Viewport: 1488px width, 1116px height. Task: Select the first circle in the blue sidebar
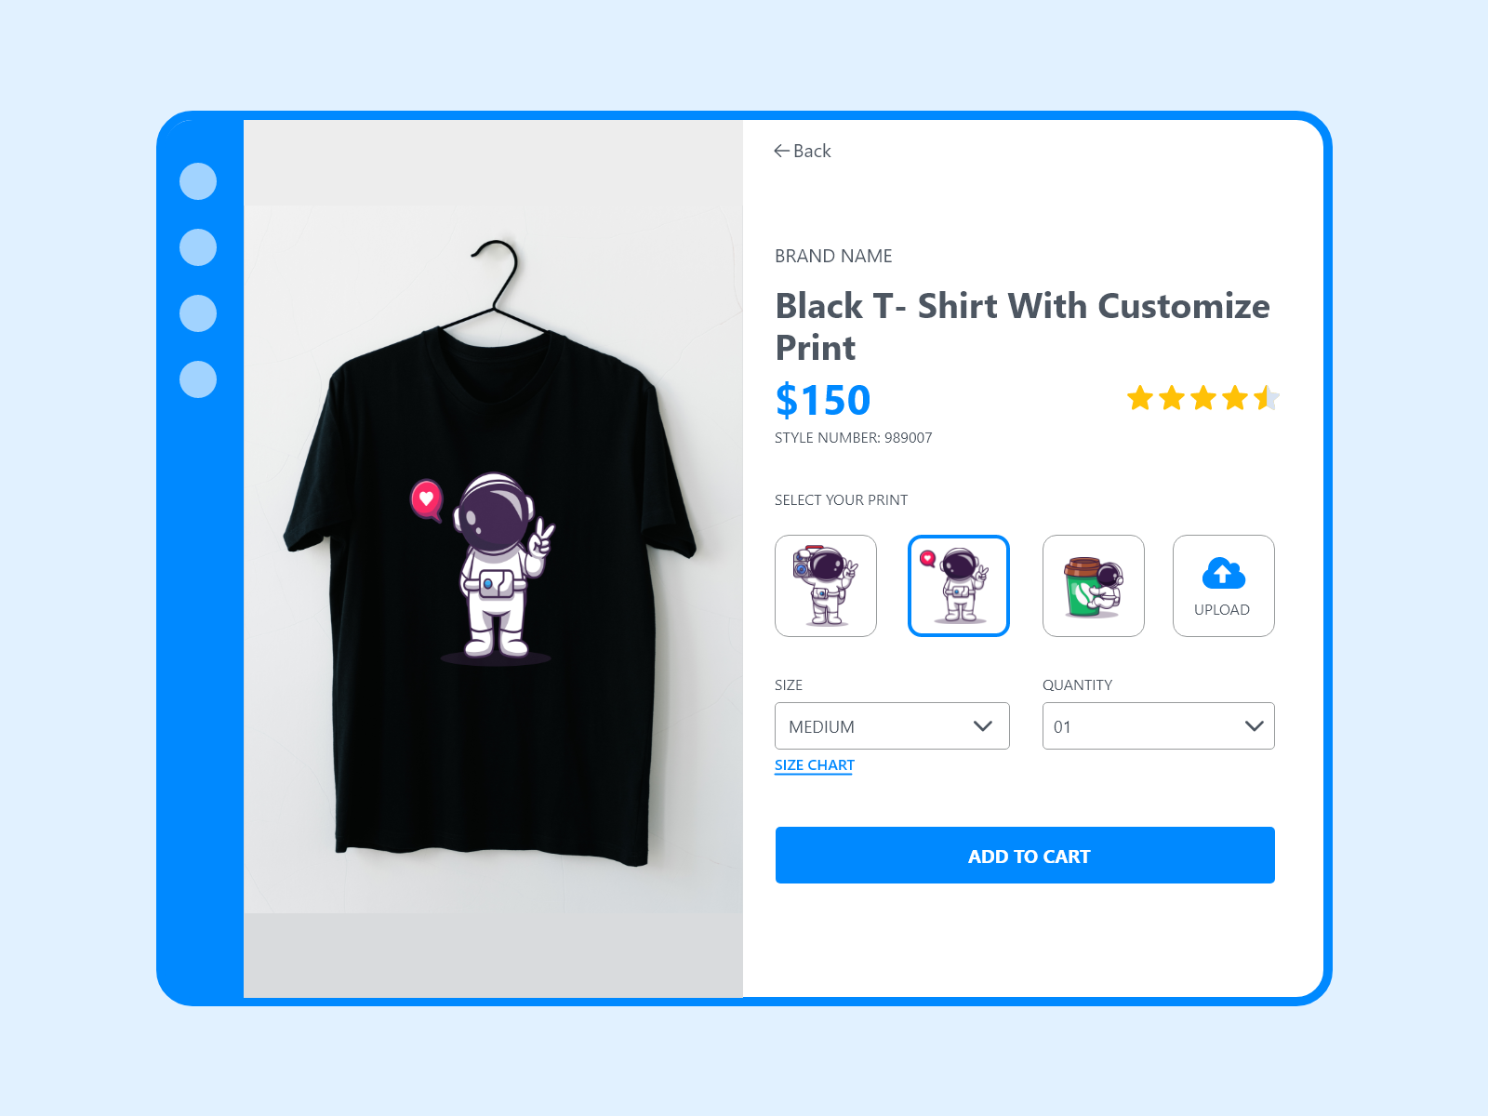point(198,181)
